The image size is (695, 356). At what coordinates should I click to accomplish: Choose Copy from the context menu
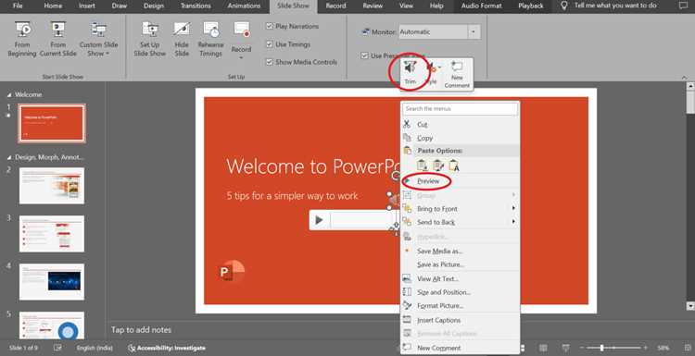(x=460, y=138)
